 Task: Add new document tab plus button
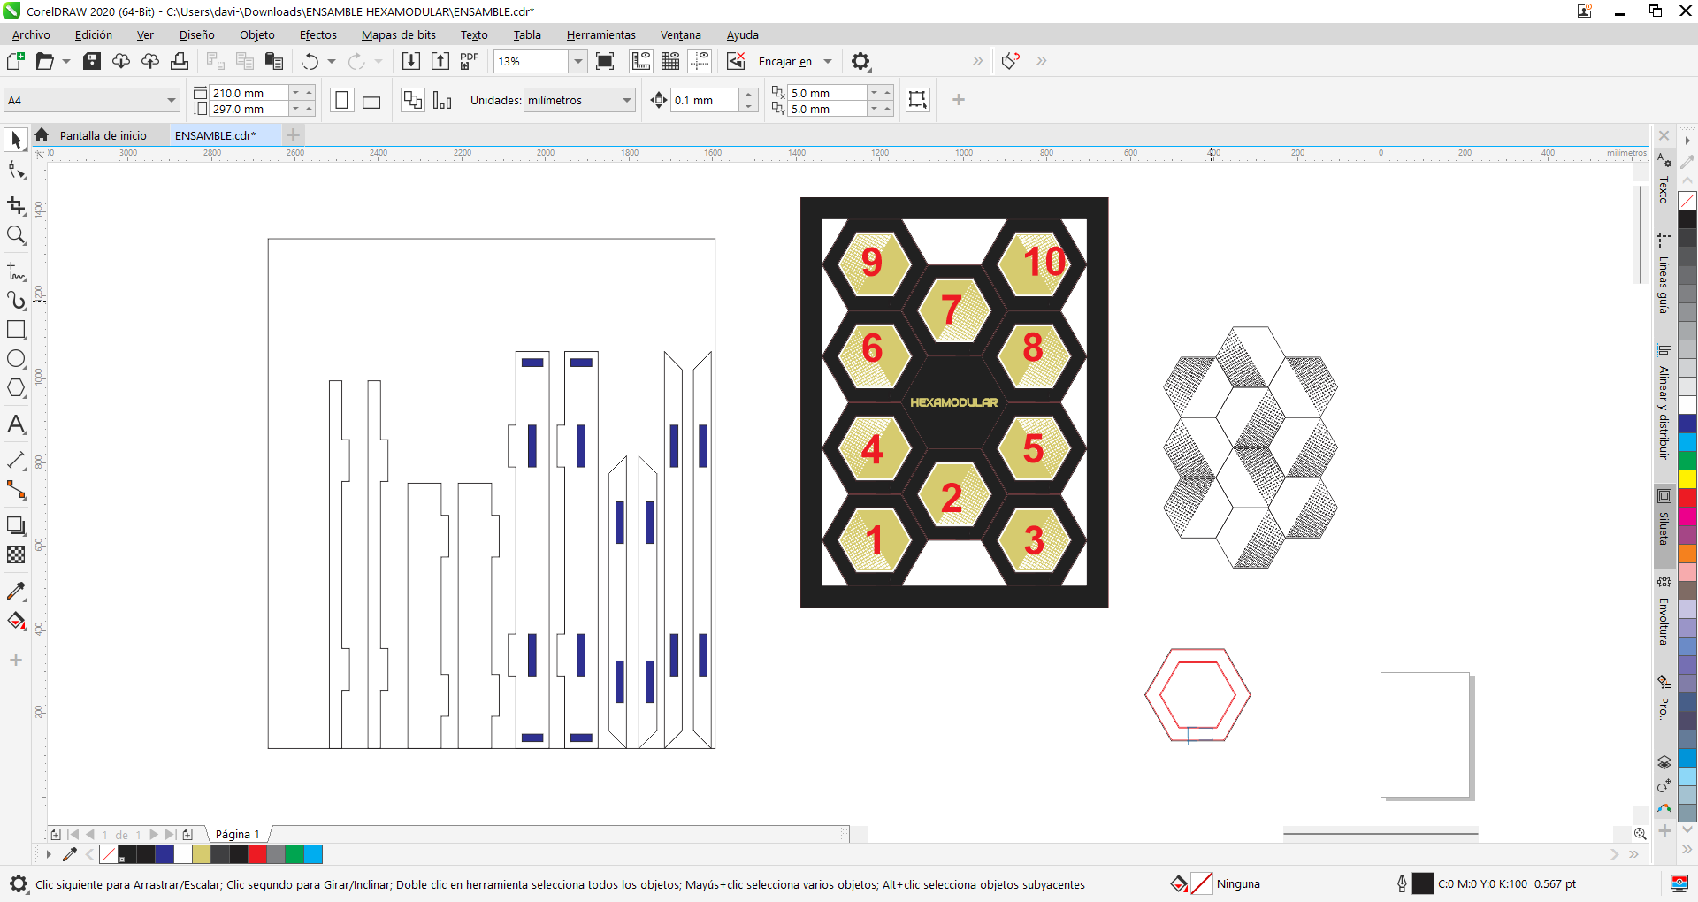coord(293,135)
